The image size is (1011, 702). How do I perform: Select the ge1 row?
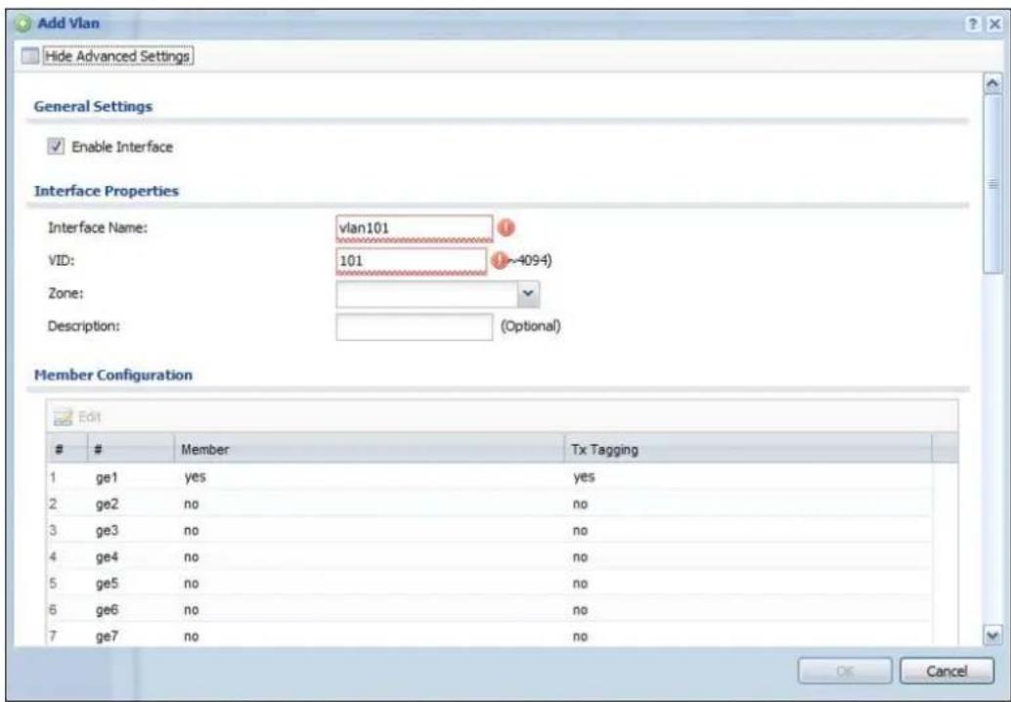489,478
